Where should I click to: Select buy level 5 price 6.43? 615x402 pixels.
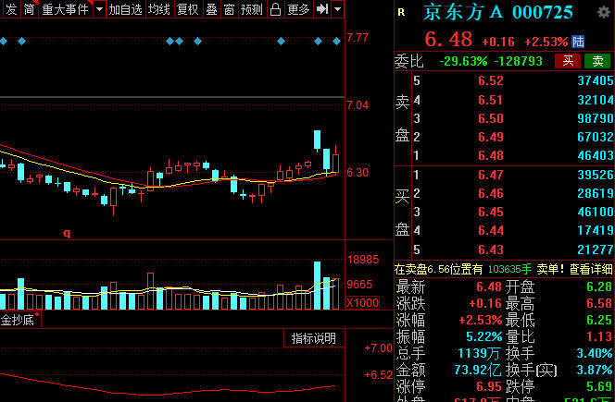491,250
